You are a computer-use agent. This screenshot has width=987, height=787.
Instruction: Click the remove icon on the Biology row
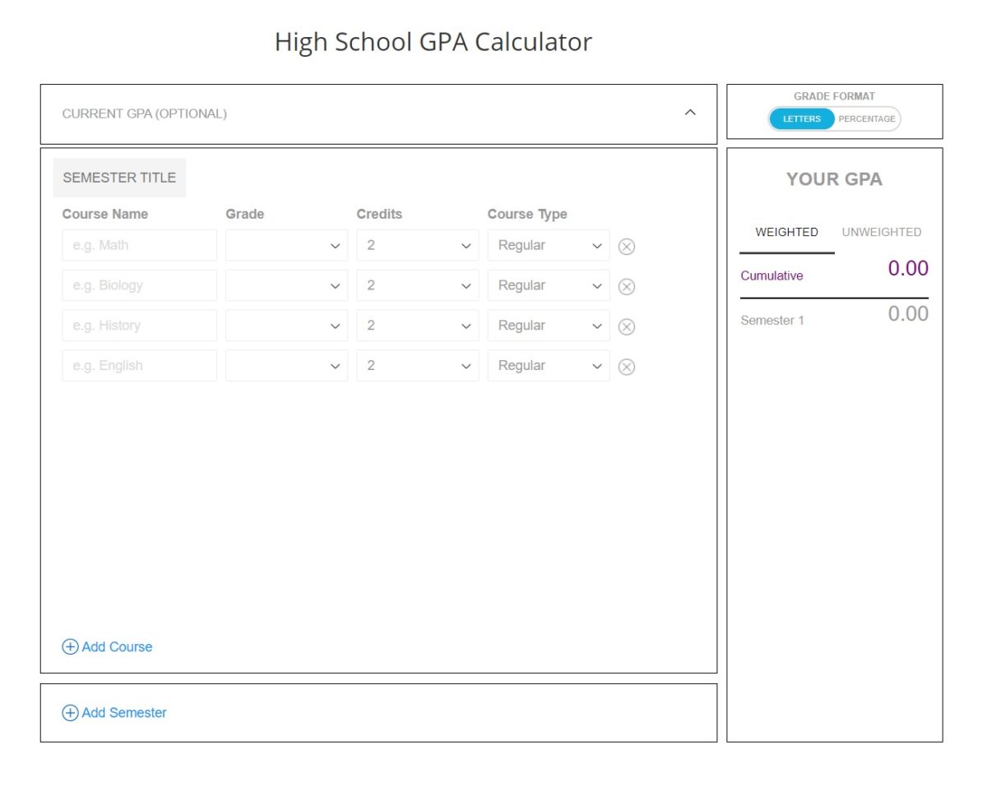click(x=627, y=286)
